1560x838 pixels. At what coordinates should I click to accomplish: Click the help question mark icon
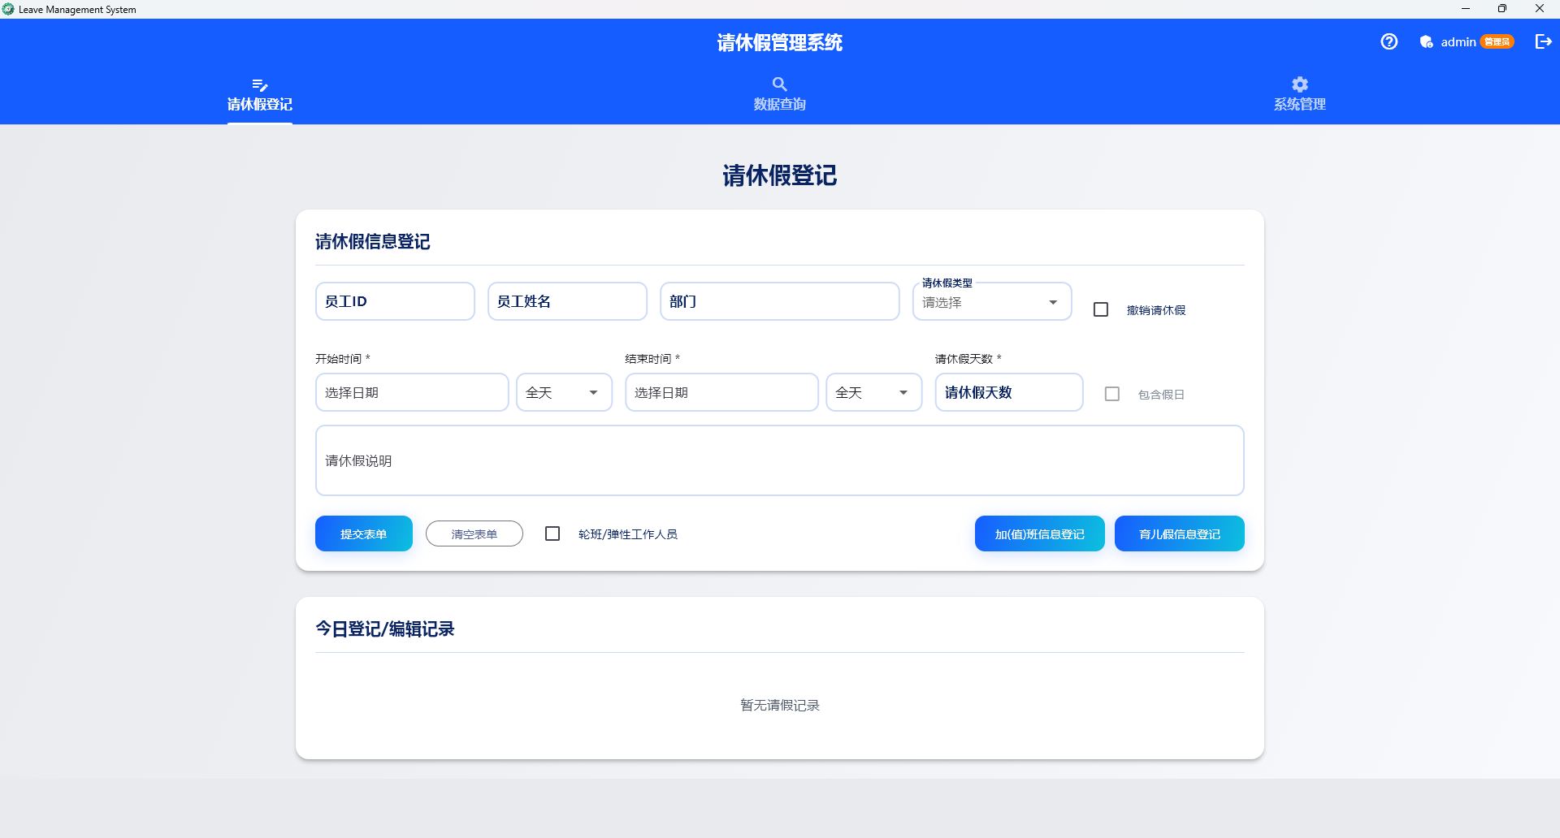click(1389, 41)
